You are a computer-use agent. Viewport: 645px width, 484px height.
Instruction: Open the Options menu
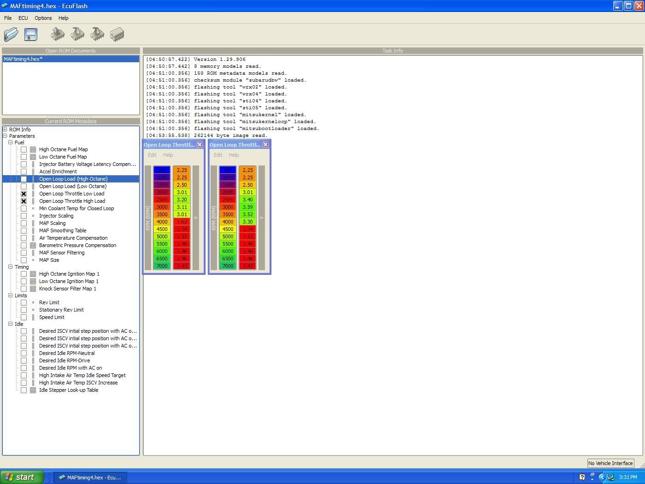click(43, 18)
